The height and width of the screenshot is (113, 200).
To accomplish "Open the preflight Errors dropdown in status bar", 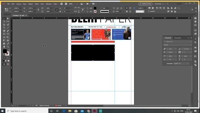I will pyautogui.click(x=66, y=105).
